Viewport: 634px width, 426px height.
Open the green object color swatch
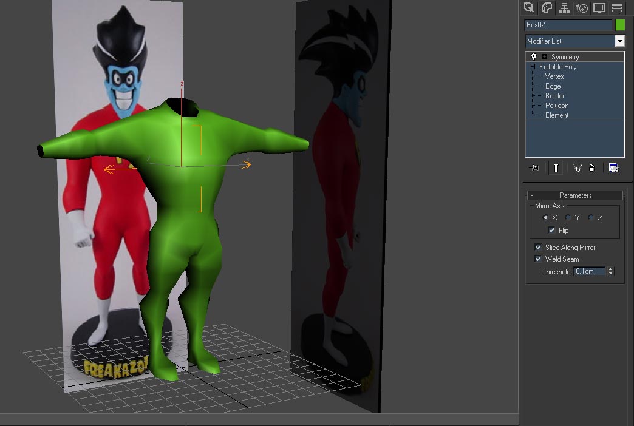[620, 25]
